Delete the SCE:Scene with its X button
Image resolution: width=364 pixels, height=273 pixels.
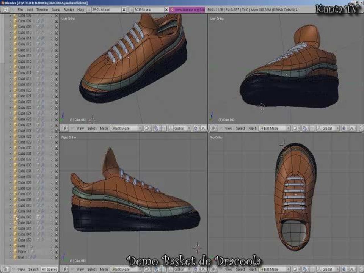(x=166, y=10)
